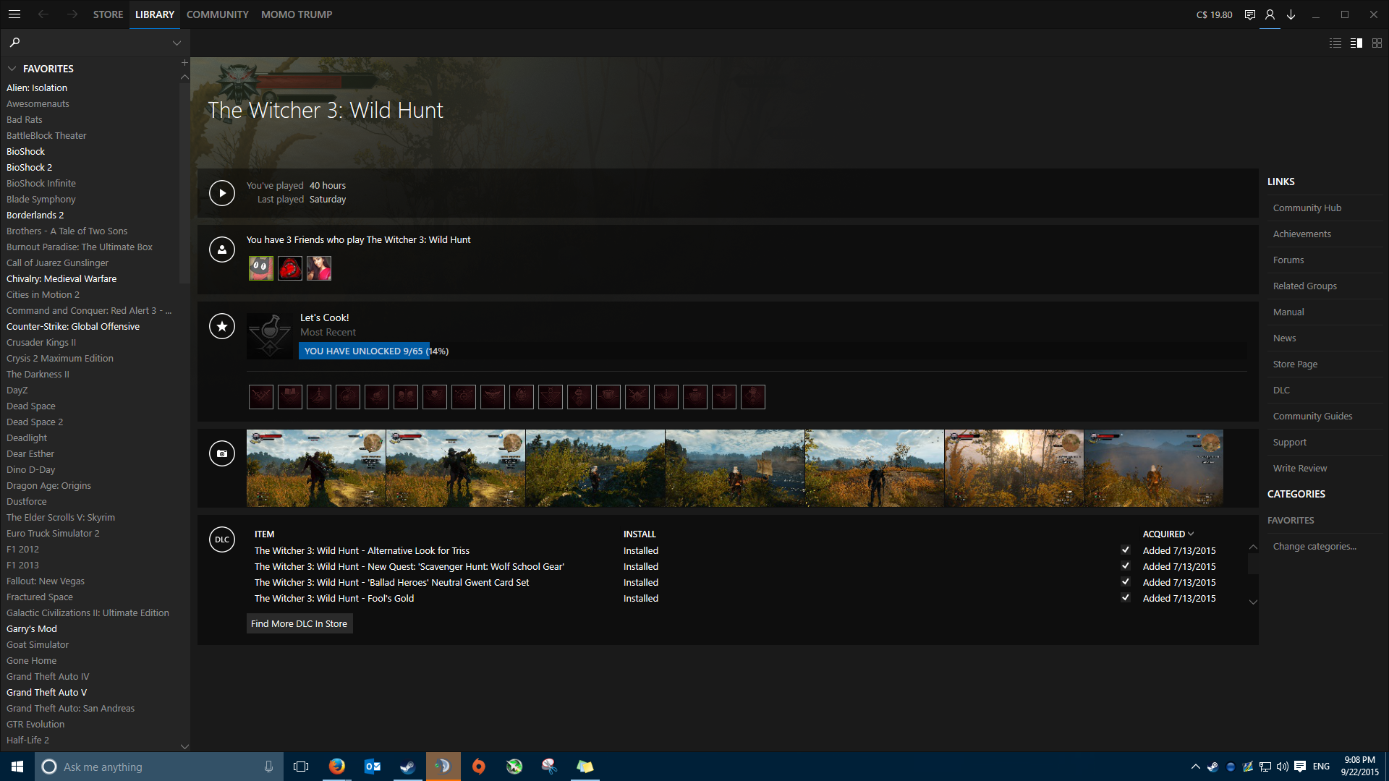Click Change categories...
The image size is (1389, 781).
click(x=1314, y=546)
